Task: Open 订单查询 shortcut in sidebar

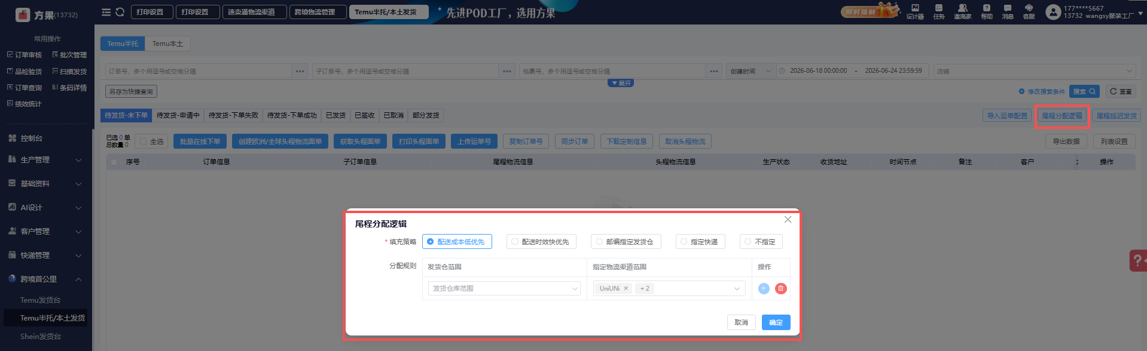Action: pos(25,88)
